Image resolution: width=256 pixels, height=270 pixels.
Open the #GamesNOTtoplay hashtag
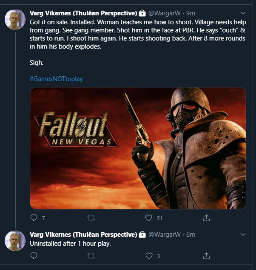[x=56, y=79]
